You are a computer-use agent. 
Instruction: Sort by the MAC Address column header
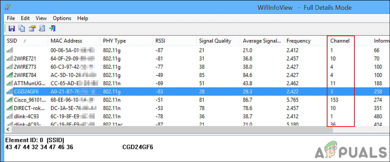[x=74, y=41]
